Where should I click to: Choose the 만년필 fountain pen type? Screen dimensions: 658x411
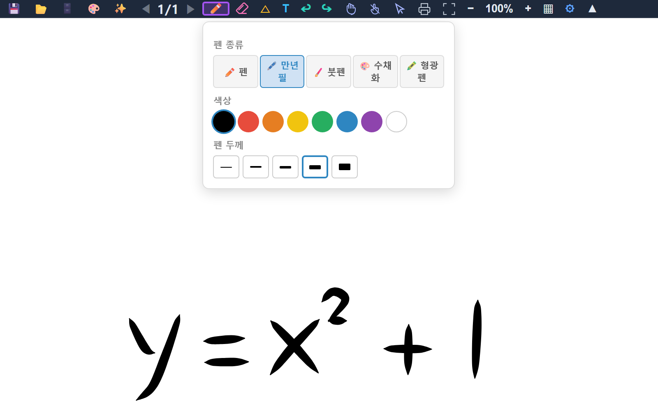point(282,72)
